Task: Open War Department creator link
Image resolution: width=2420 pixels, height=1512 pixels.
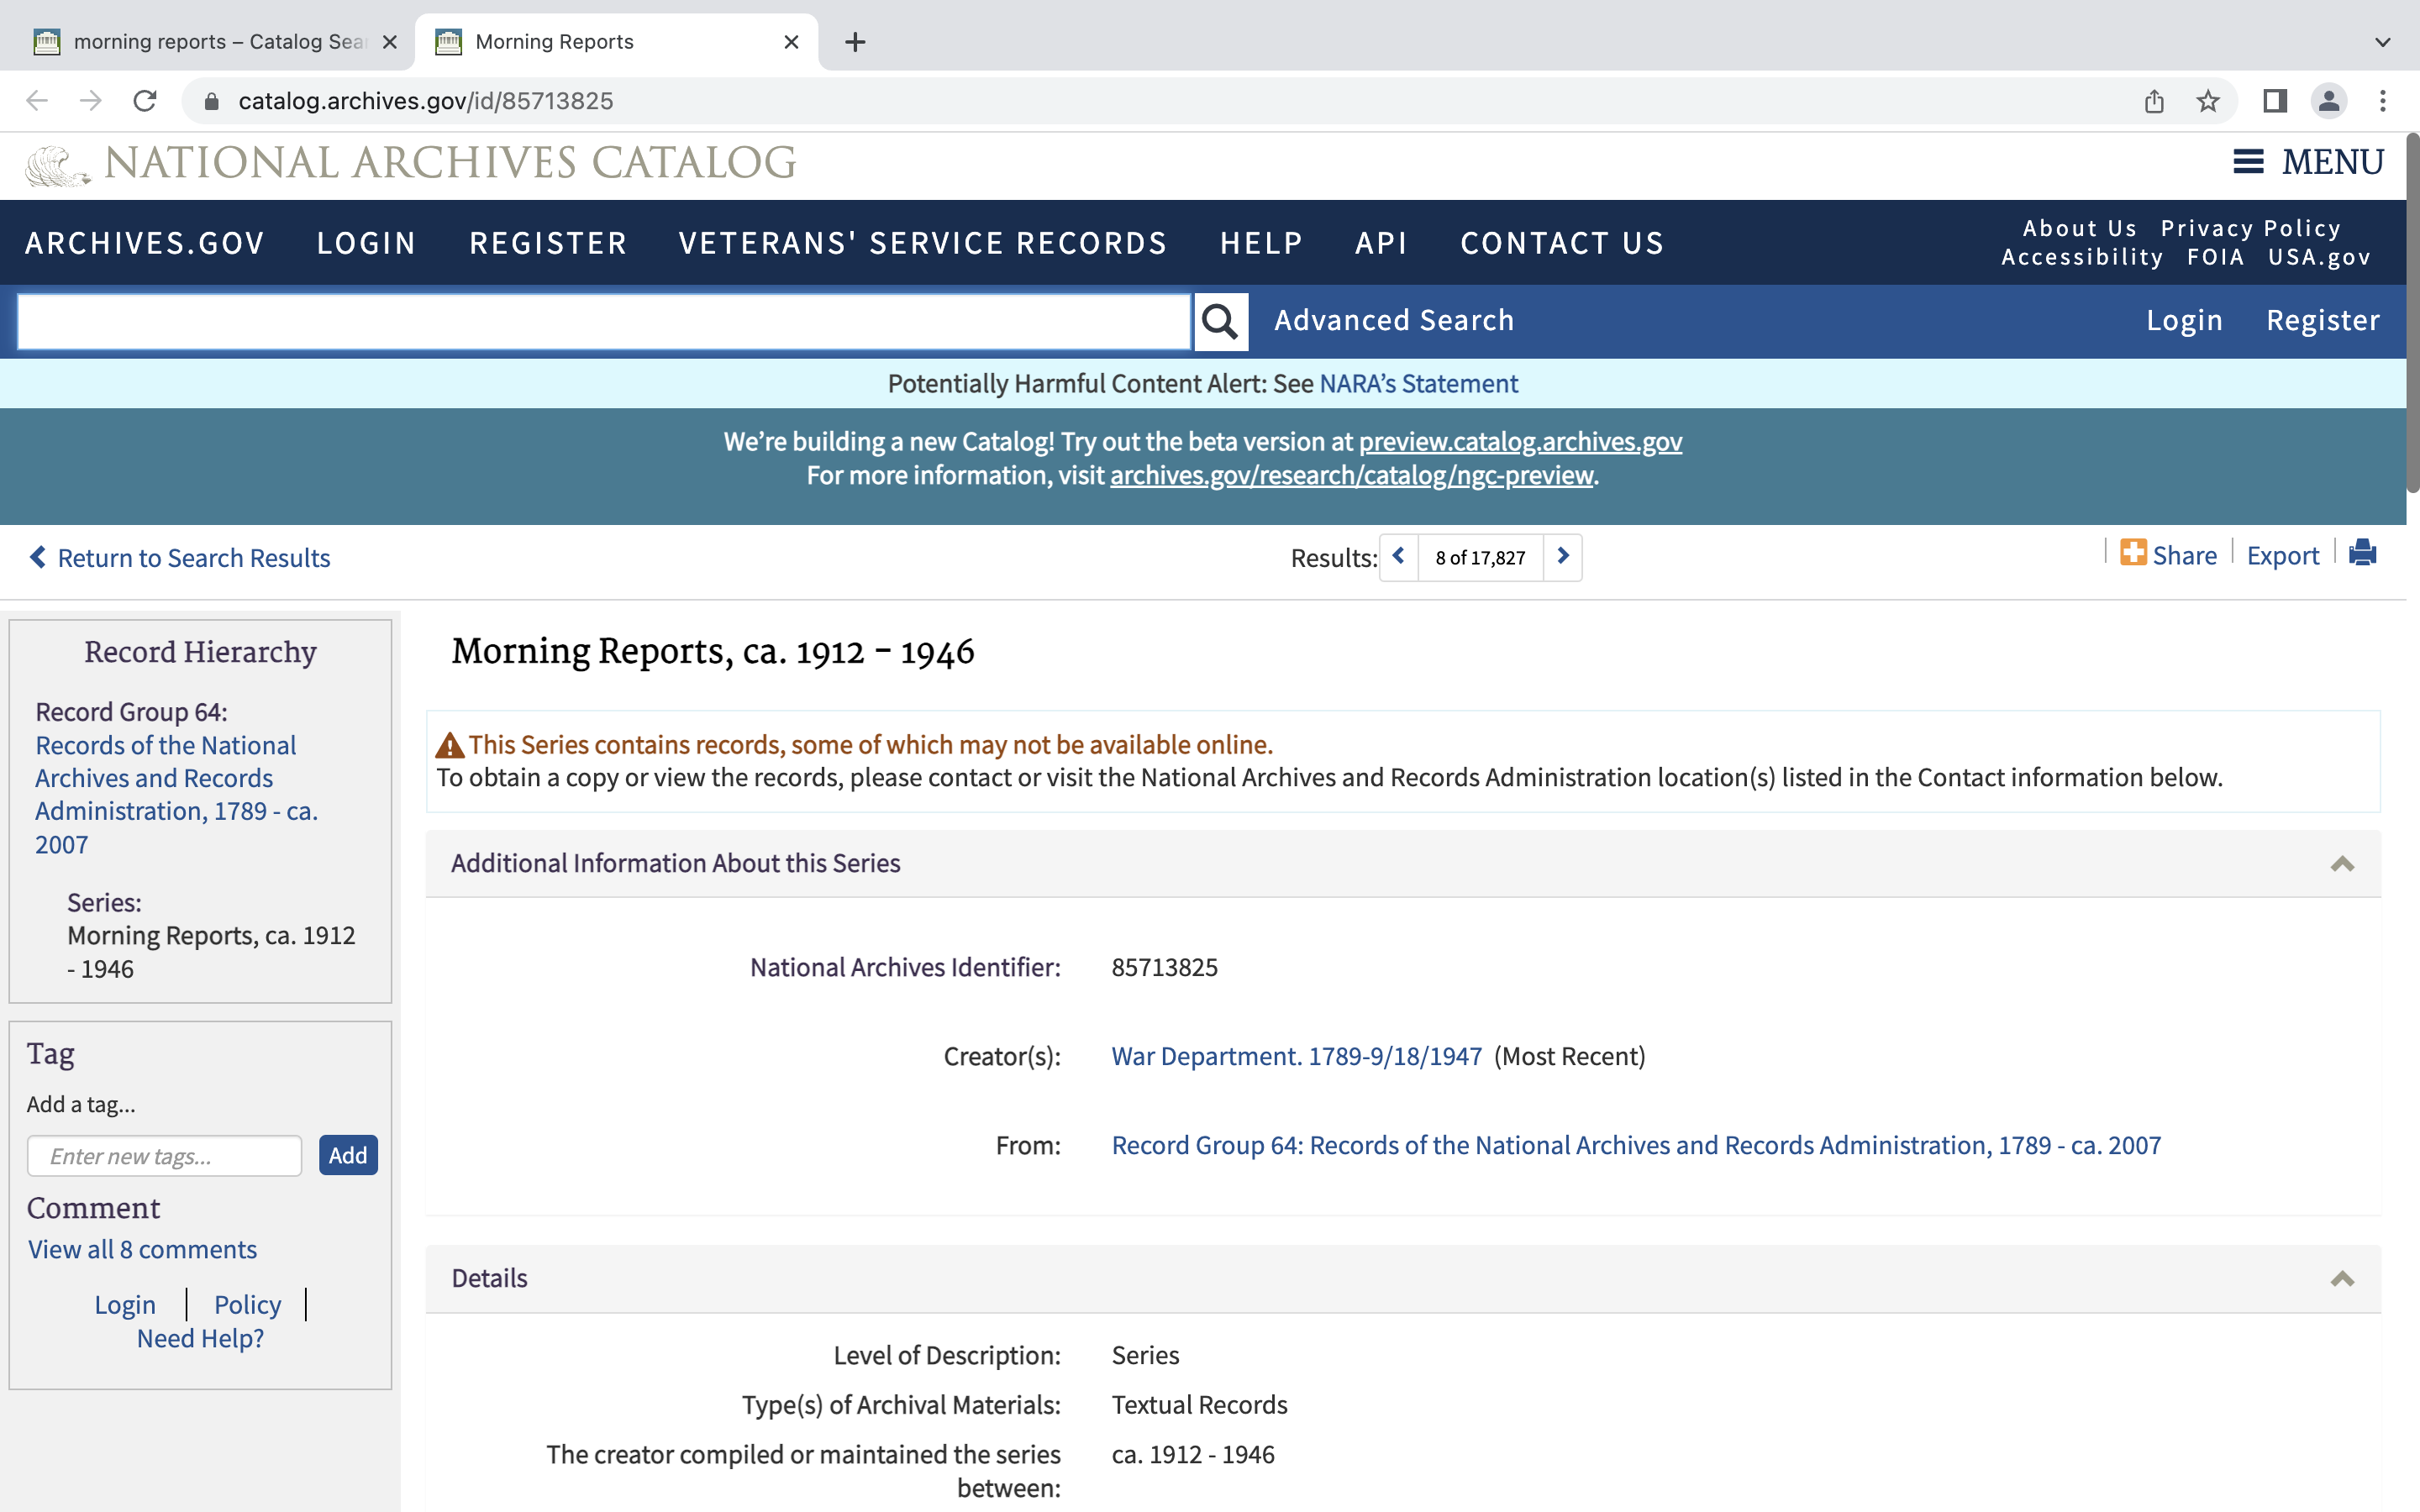Action: coord(1296,1056)
